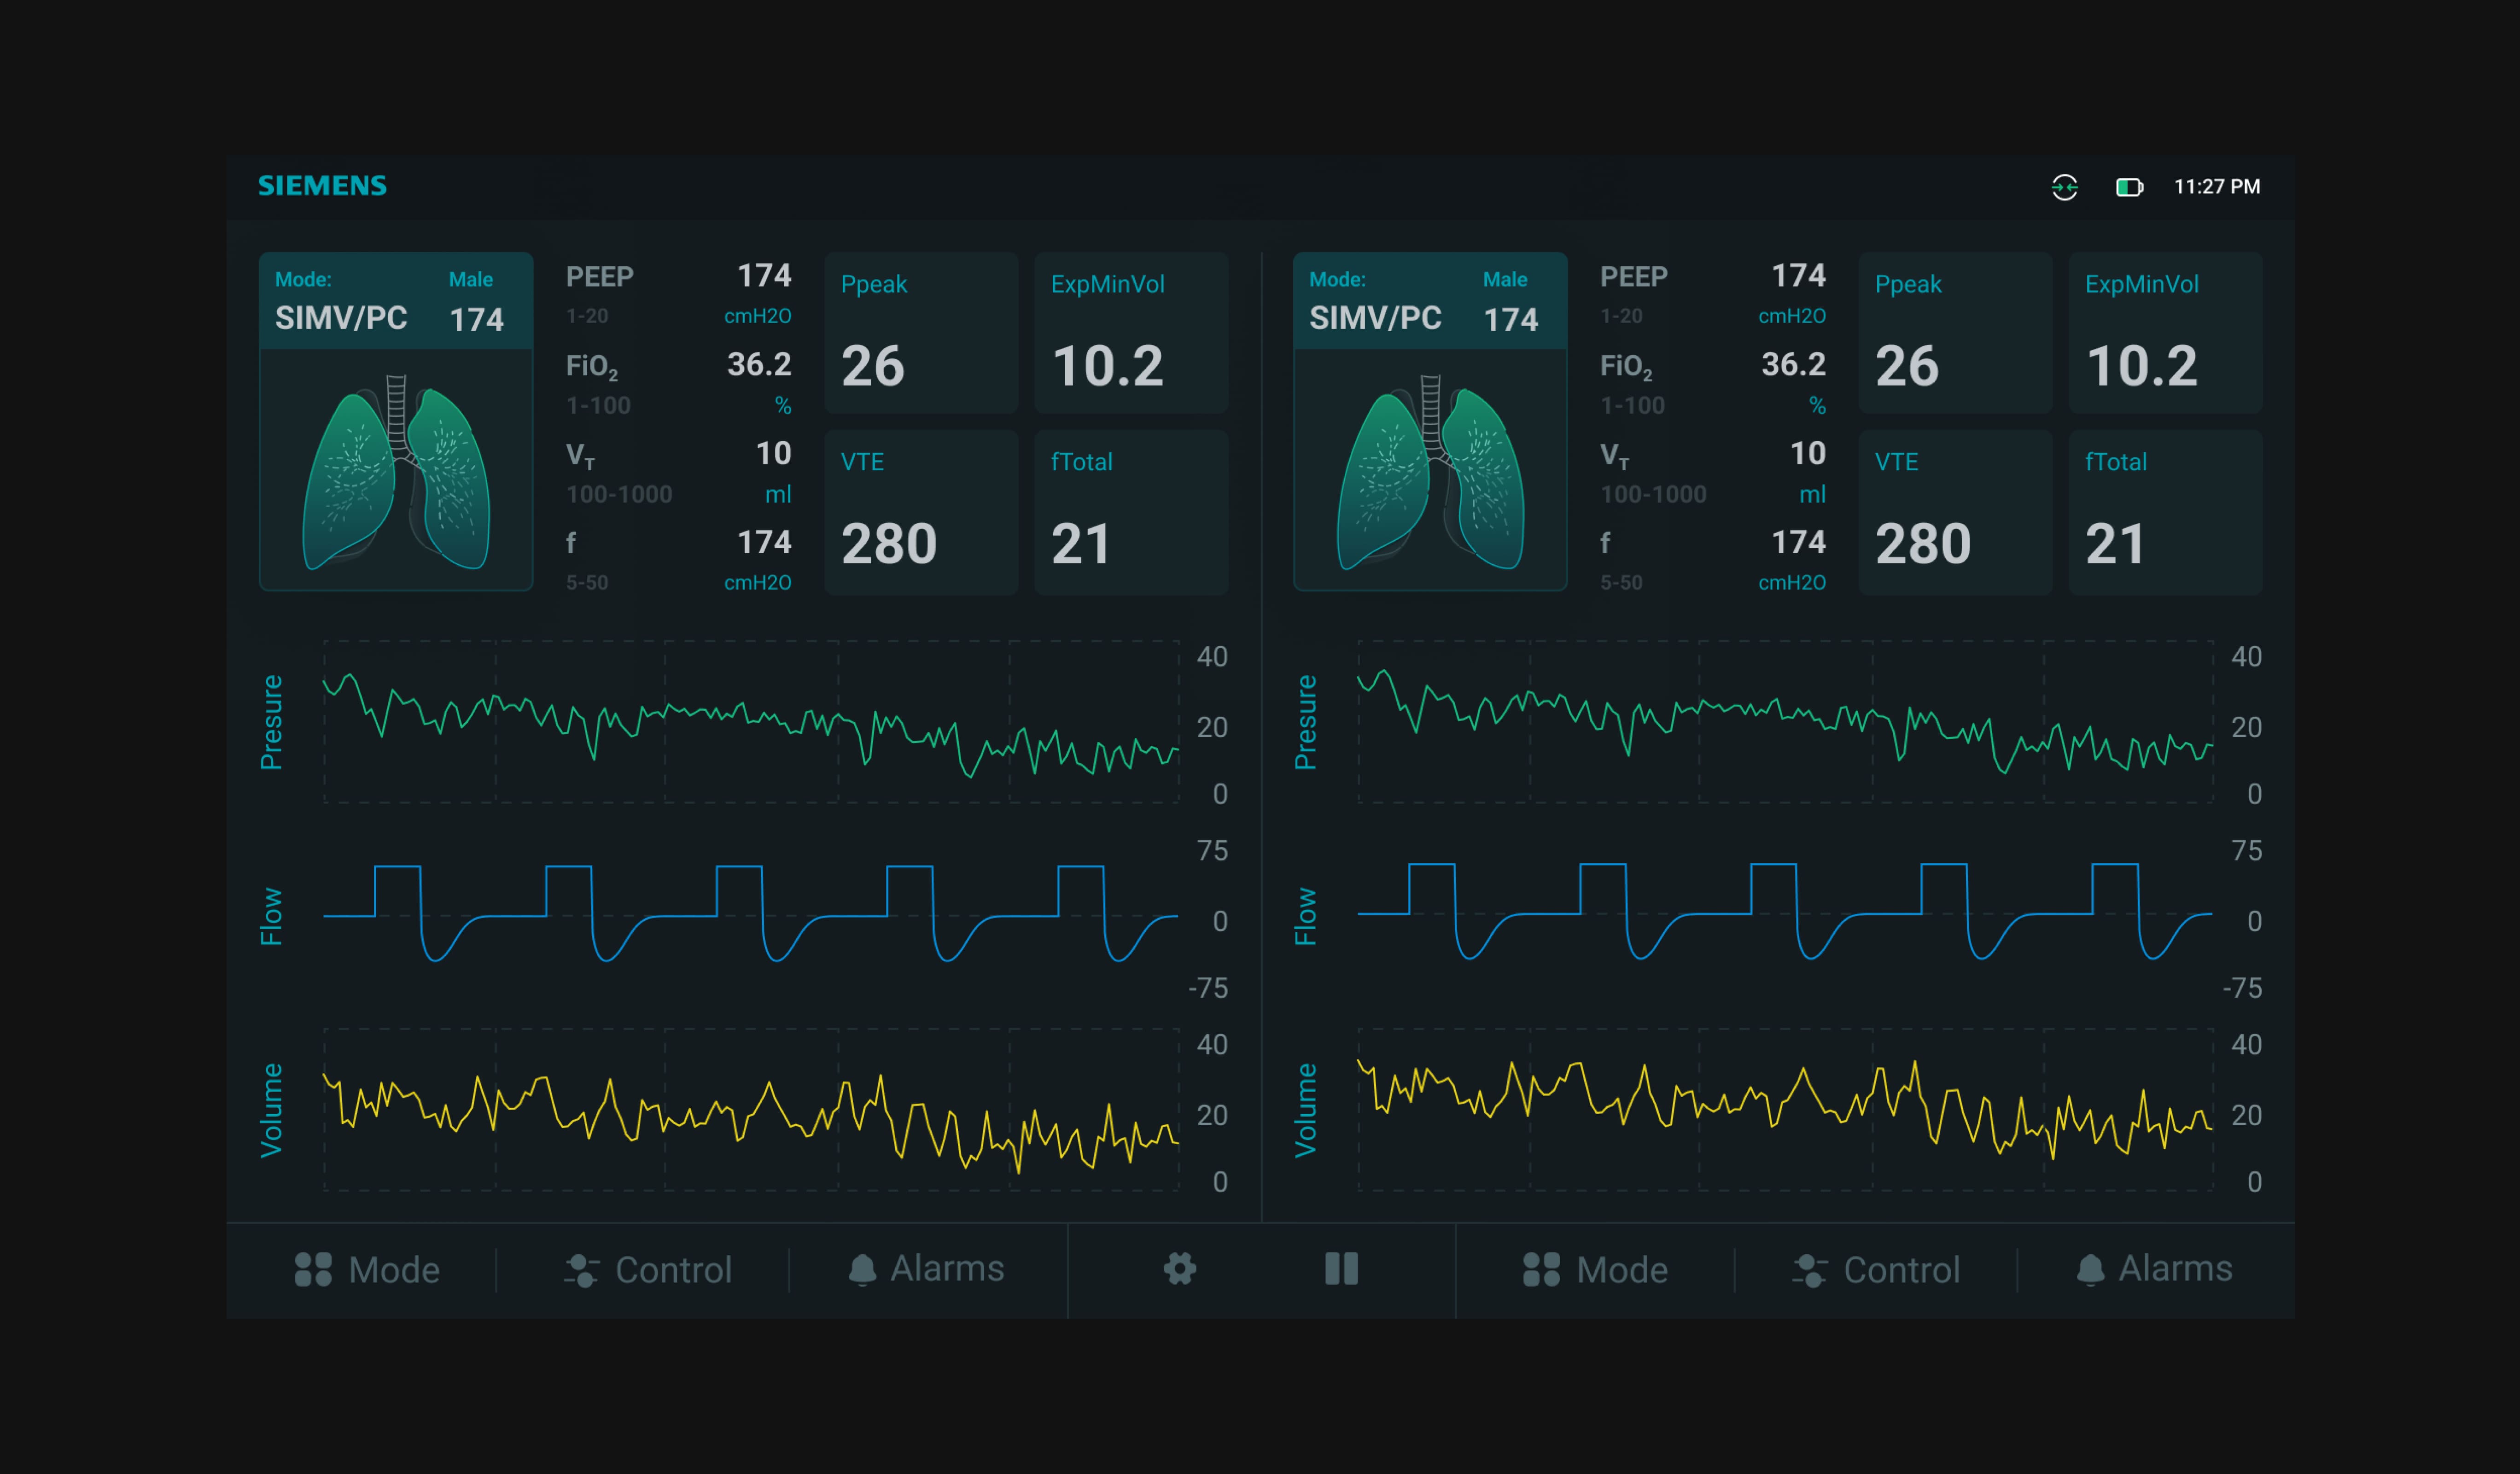Open left Ppeak tile showing 26
This screenshot has width=2520, height=1474.
pyautogui.click(x=921, y=333)
